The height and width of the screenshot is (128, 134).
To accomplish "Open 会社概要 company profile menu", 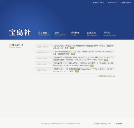I will click(44, 34).
